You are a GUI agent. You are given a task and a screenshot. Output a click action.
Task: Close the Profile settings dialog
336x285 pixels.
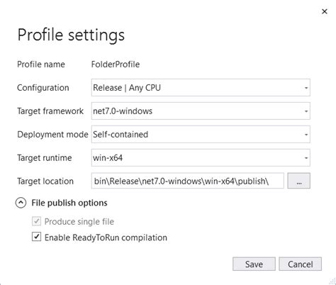coord(325,11)
